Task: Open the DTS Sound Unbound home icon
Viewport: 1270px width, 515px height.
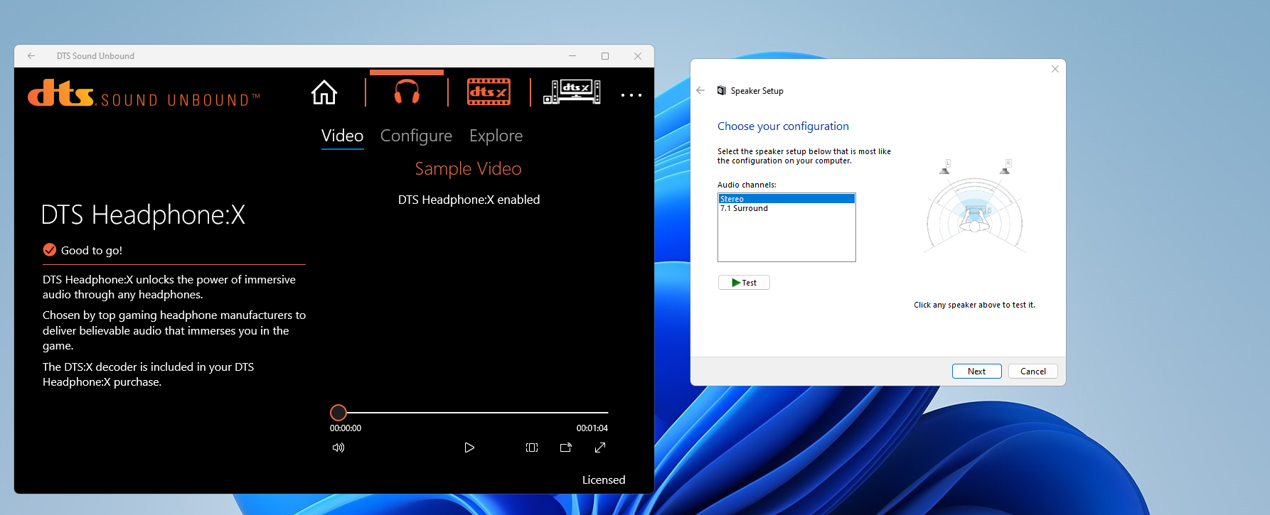Action: pos(324,92)
